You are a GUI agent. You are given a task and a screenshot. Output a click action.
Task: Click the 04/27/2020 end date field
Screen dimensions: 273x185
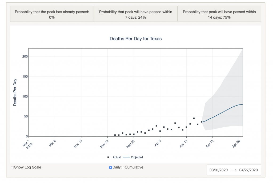pos(248,170)
